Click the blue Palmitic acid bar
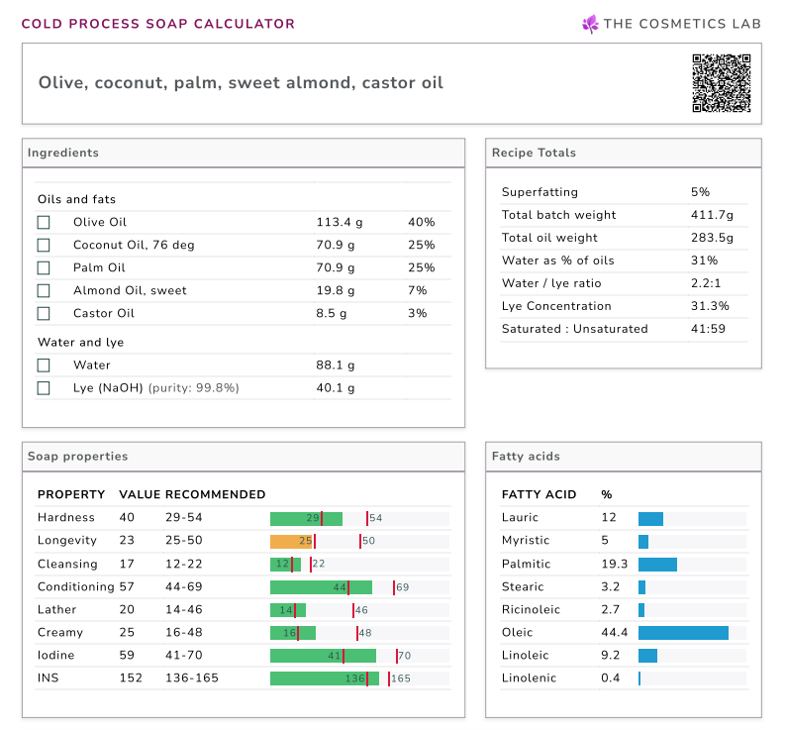Image resolution: width=785 pixels, height=730 pixels. [x=657, y=564]
